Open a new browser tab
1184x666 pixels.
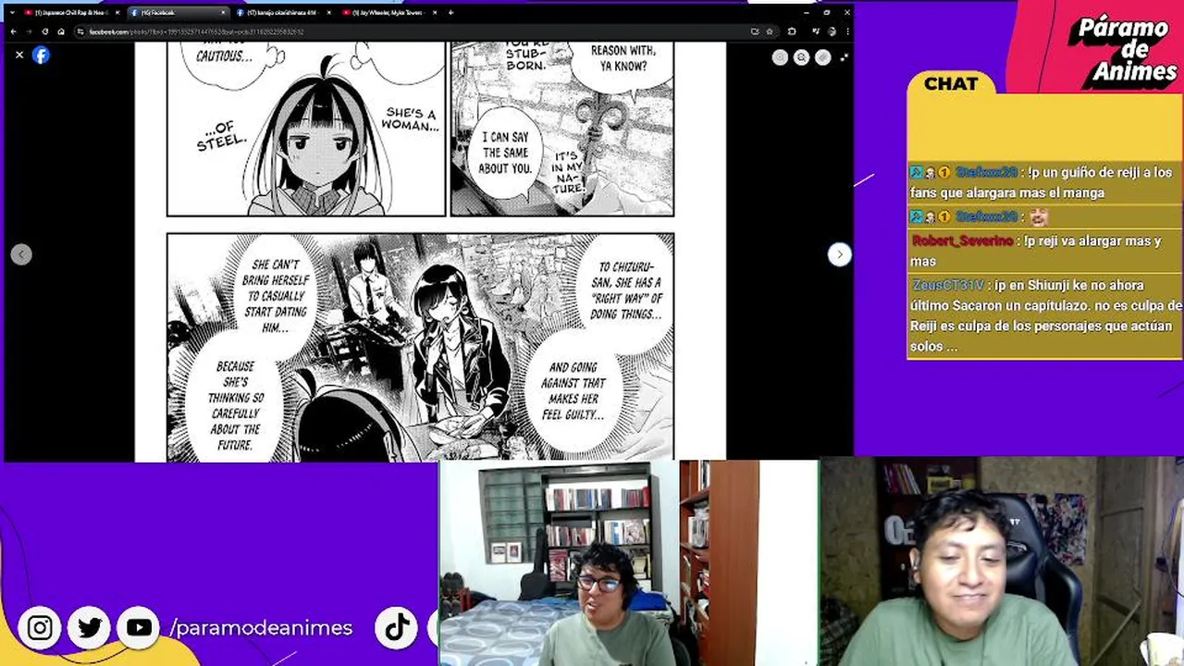click(x=450, y=13)
